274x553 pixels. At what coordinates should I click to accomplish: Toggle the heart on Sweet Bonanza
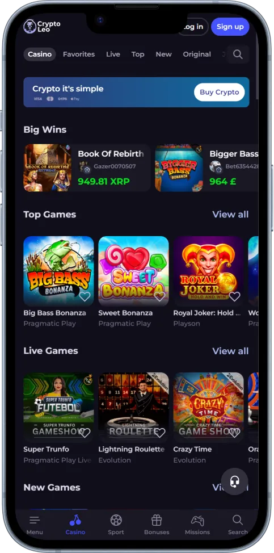tap(159, 296)
